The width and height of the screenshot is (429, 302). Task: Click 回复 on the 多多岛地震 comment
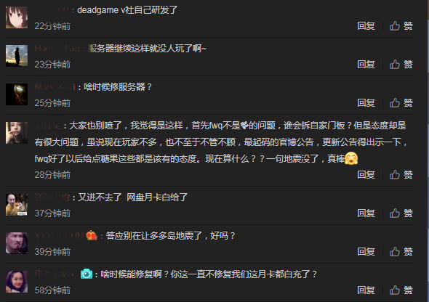click(366, 252)
